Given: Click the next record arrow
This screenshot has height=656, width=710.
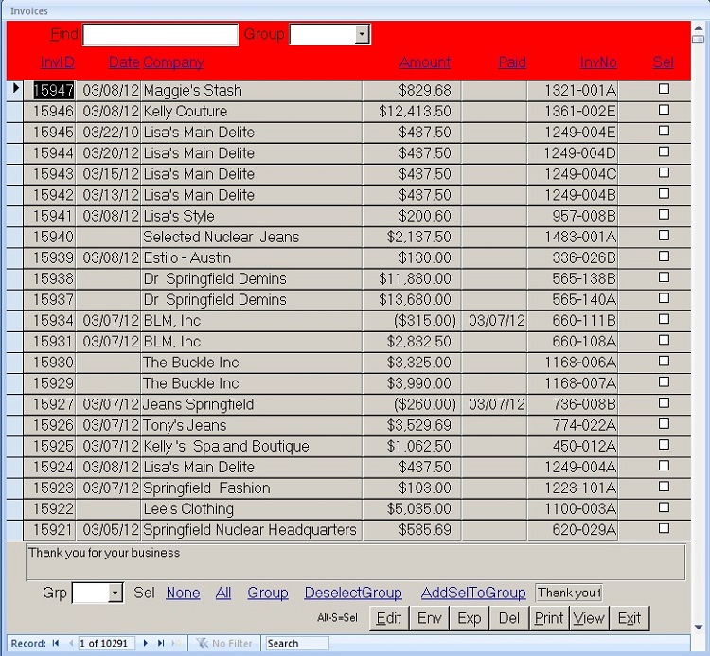Looking at the screenshot, I should click(x=146, y=644).
